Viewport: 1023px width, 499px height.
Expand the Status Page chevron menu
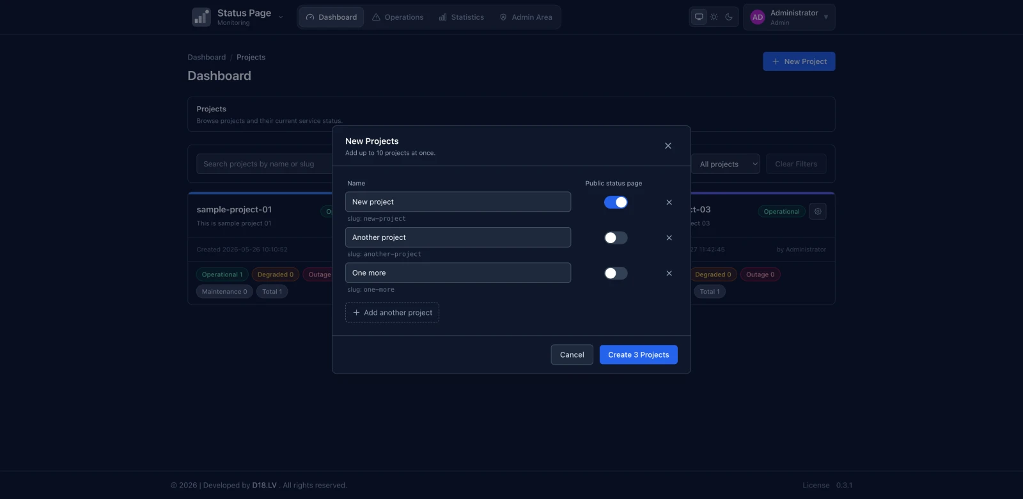point(281,17)
